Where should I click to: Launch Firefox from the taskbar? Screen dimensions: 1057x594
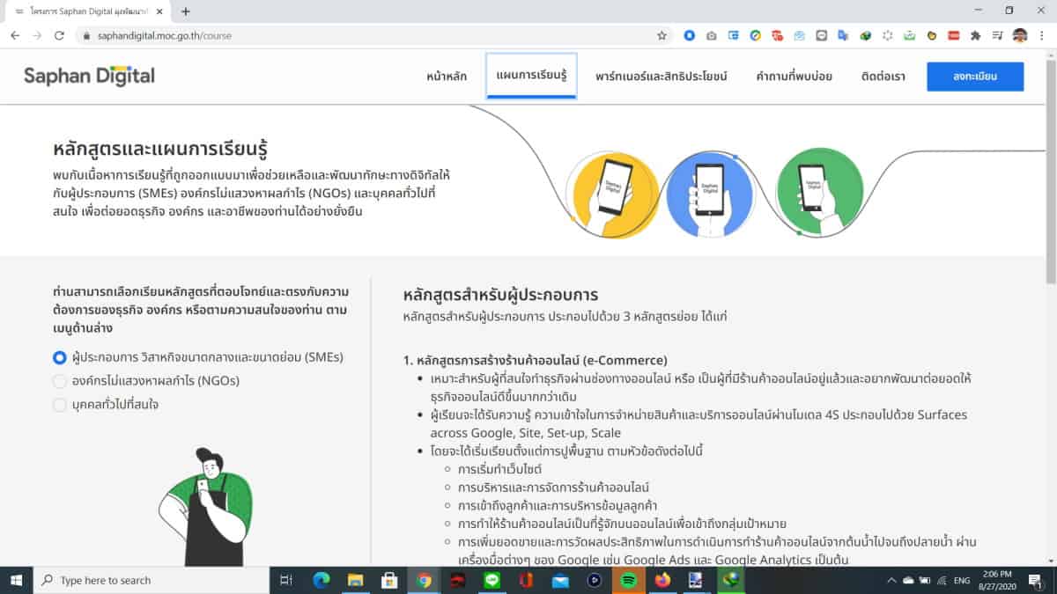point(662,580)
